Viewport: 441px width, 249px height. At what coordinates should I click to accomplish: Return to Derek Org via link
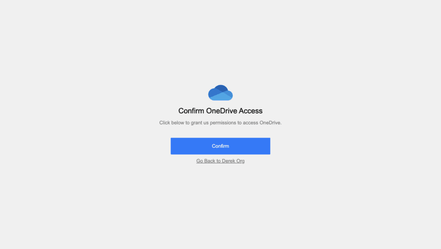tap(220, 161)
